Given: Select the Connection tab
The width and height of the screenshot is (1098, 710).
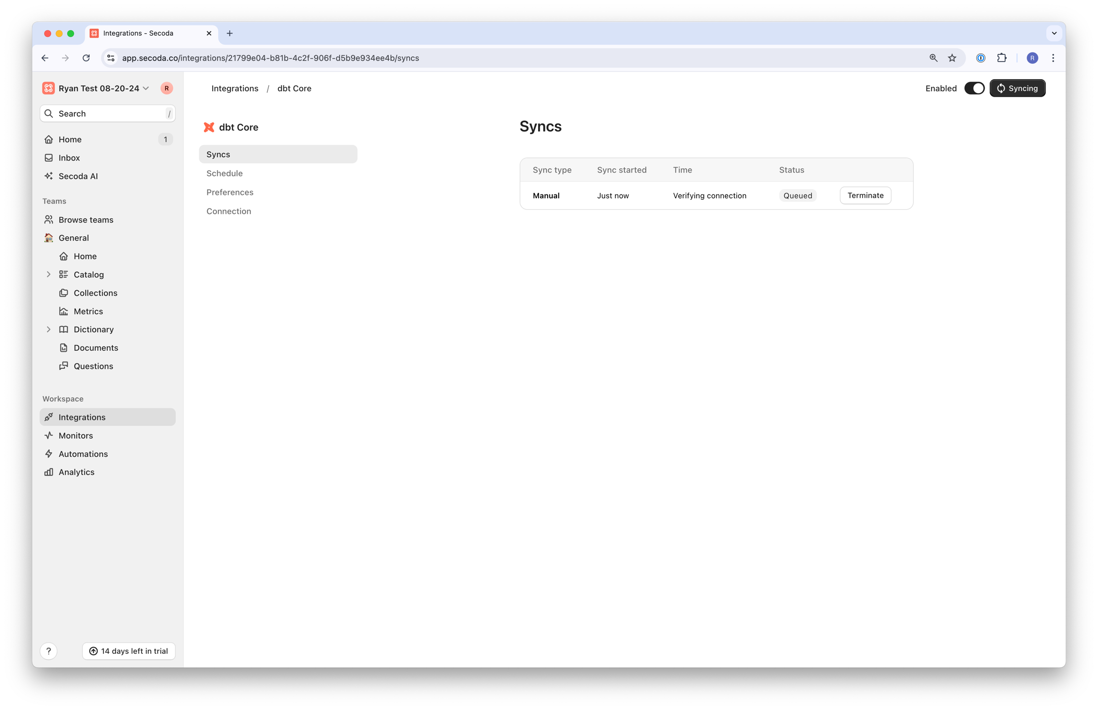Looking at the screenshot, I should click(228, 211).
